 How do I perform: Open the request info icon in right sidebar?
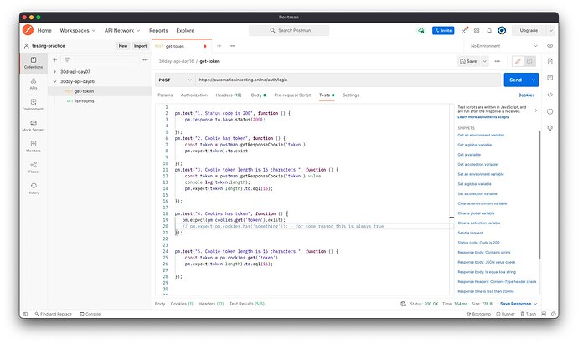click(550, 111)
